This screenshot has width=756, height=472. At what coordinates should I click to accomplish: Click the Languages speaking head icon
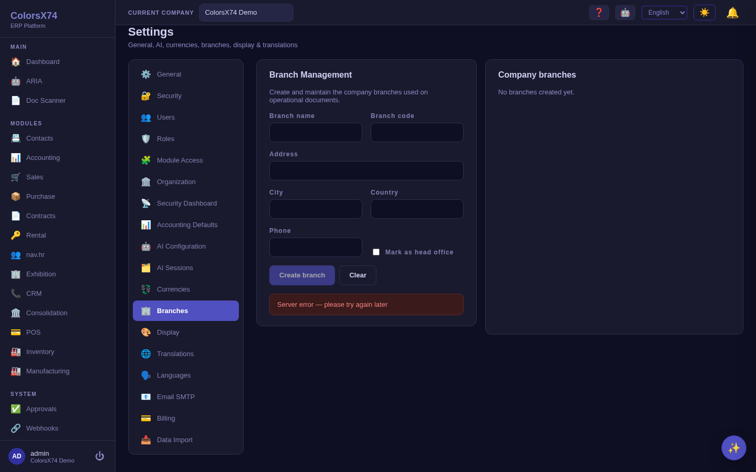pos(146,376)
